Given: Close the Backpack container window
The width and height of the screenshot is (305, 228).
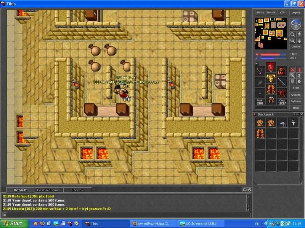Looking at the screenshot, I should tap(302, 114).
